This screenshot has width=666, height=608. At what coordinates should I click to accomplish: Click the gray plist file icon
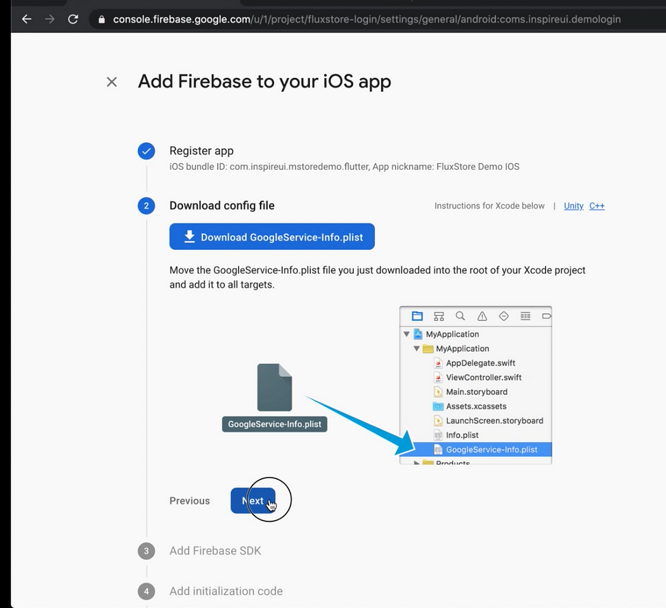point(275,387)
